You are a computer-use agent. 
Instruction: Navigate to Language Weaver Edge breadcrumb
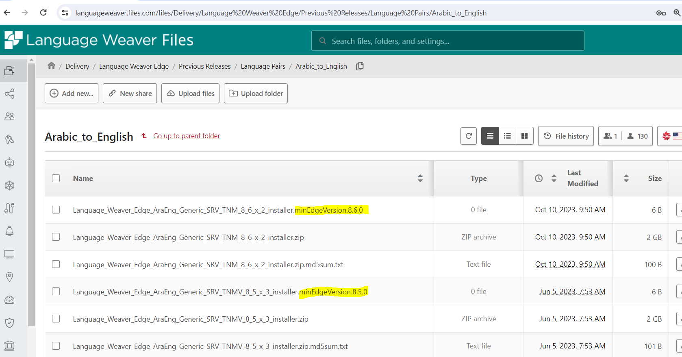click(x=134, y=66)
